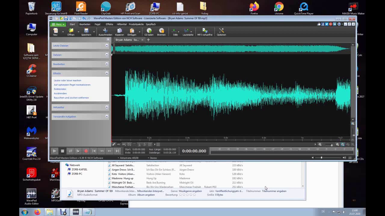
Task: Click Lauter oder leiser machen link
Action: (x=67, y=80)
